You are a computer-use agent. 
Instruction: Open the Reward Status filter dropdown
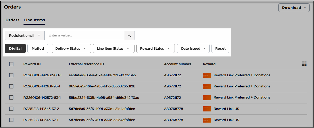155,48
